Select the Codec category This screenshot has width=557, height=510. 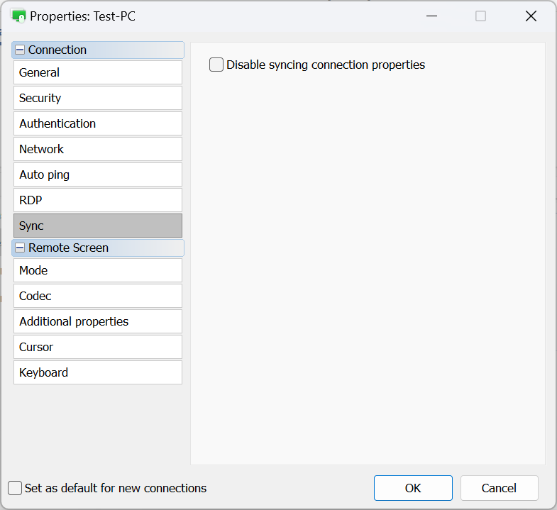pyautogui.click(x=98, y=296)
